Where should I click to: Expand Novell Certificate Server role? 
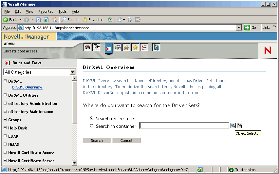[5, 161]
